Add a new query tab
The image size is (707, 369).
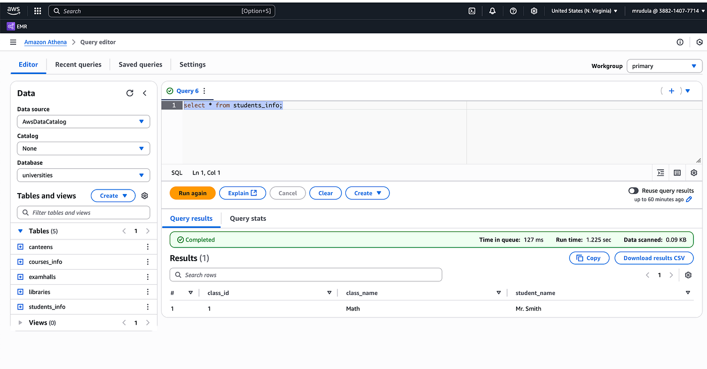pyautogui.click(x=671, y=91)
